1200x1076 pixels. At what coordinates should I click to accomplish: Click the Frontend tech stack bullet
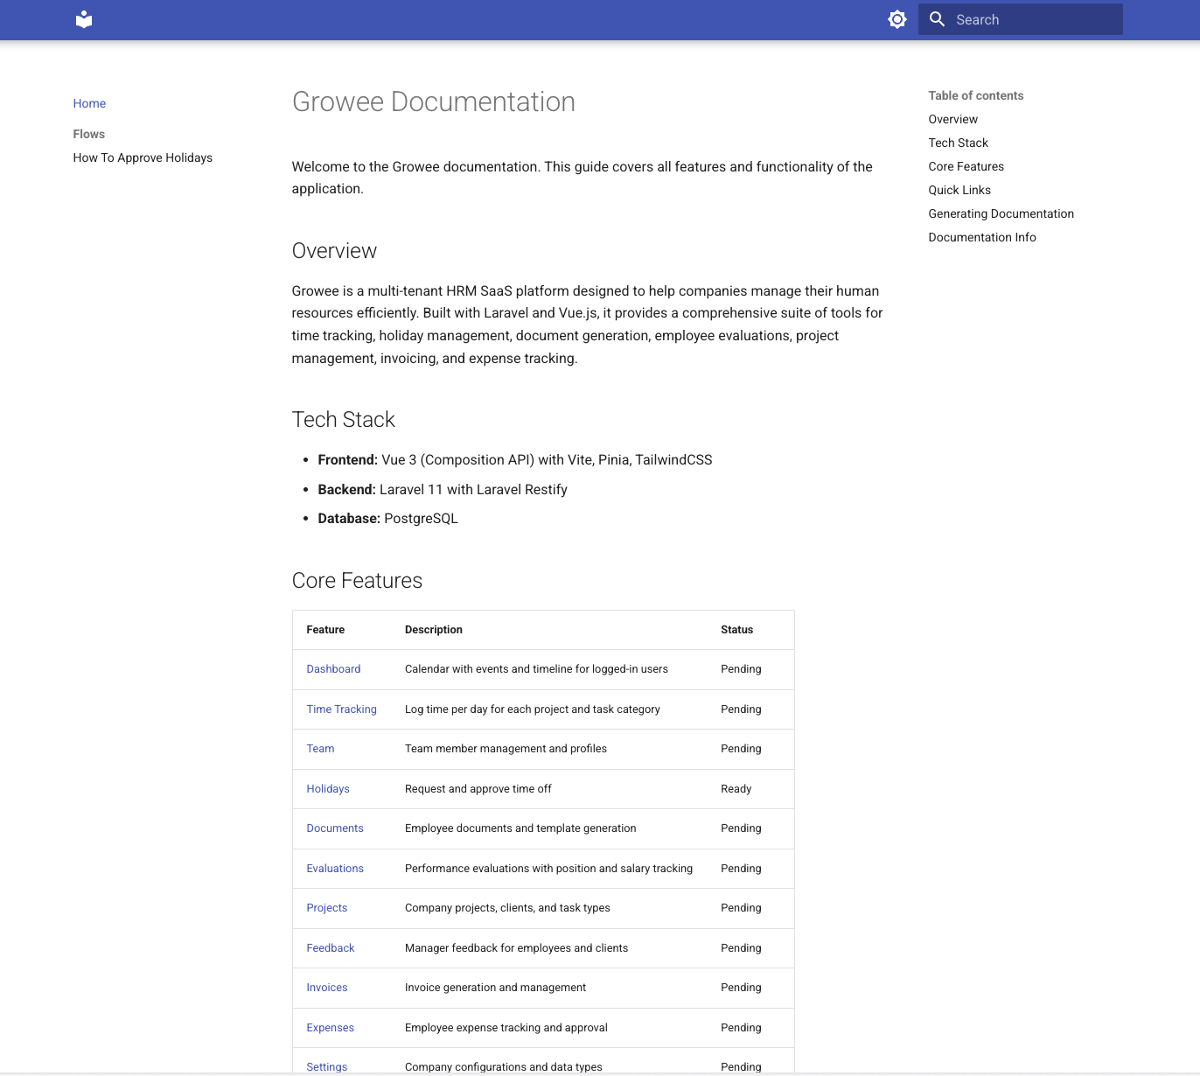[x=515, y=460]
